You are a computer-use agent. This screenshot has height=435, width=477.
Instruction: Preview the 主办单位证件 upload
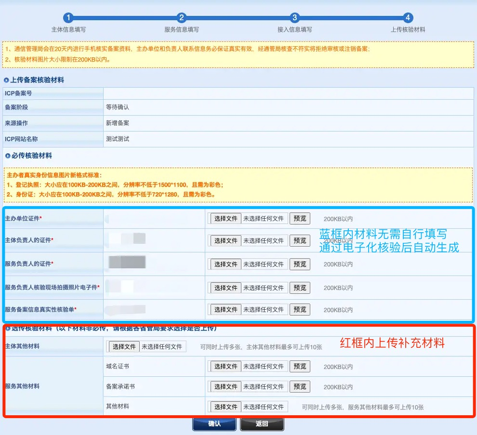pos(300,218)
